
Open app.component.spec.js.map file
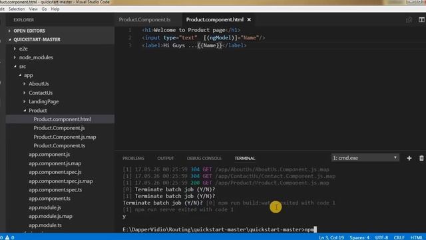(x=60, y=181)
